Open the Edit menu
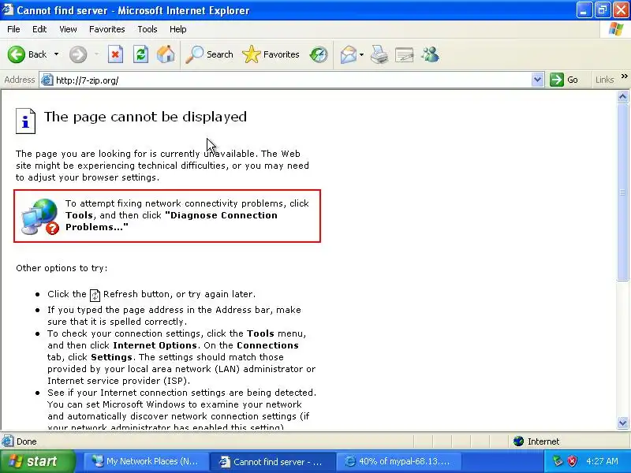Viewport: 631px width, 473px height. click(39, 29)
